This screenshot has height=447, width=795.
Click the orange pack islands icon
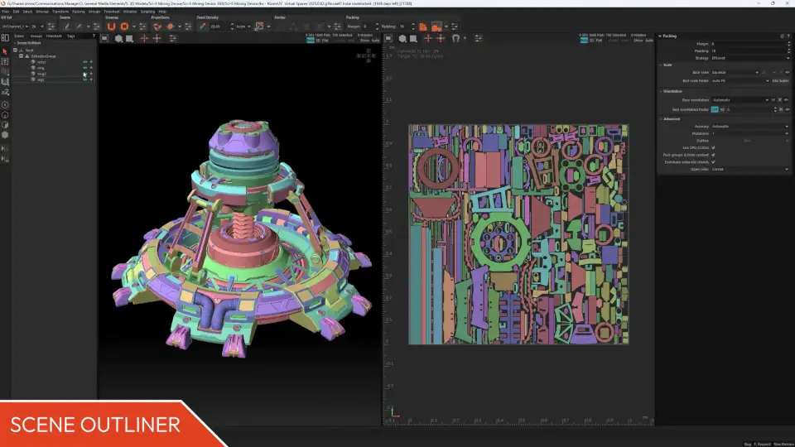422,26
